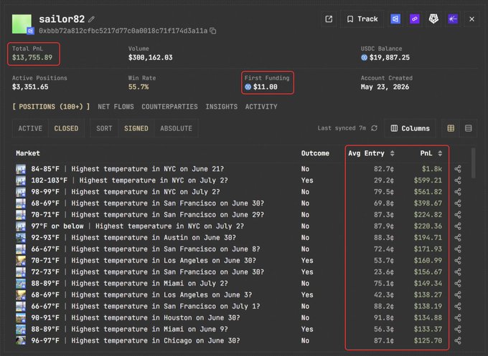Click the Active Positions $3,351.65 value
This screenshot has width=488, height=356.
click(x=30, y=87)
